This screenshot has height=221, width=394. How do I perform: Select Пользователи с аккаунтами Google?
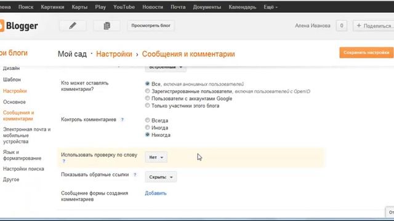148,98
